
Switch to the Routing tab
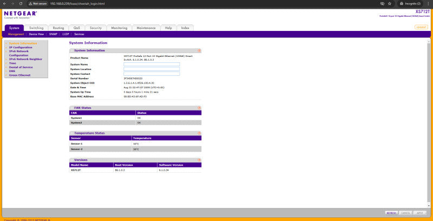58,28
